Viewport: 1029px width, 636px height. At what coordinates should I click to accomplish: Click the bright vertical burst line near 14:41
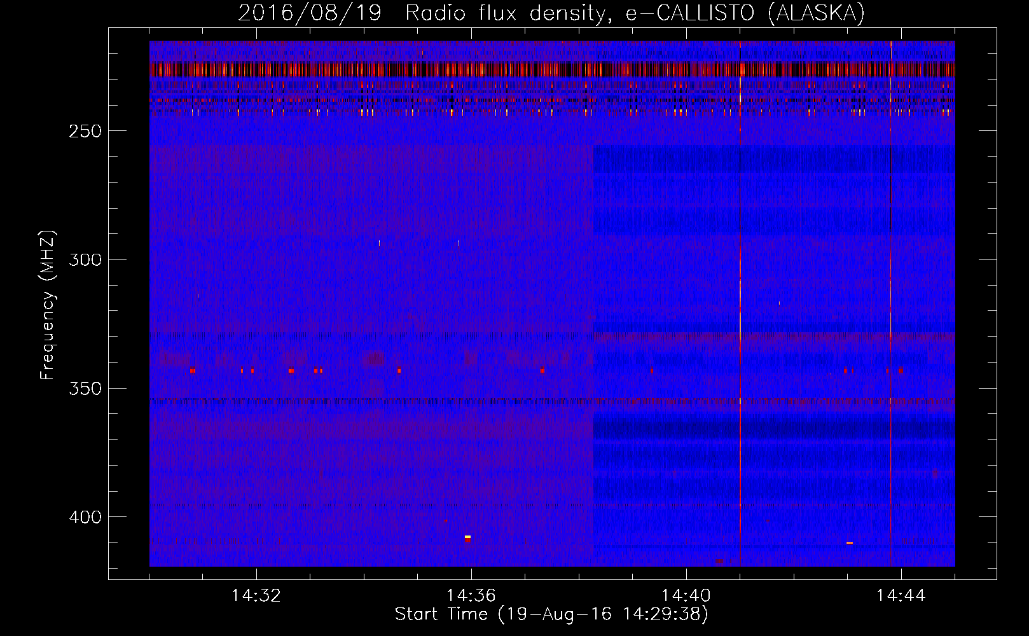pyautogui.click(x=740, y=303)
